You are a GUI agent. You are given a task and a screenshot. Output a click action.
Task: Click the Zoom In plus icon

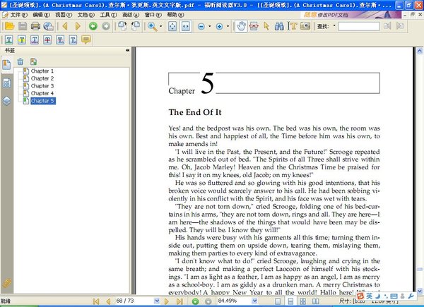click(219, 26)
